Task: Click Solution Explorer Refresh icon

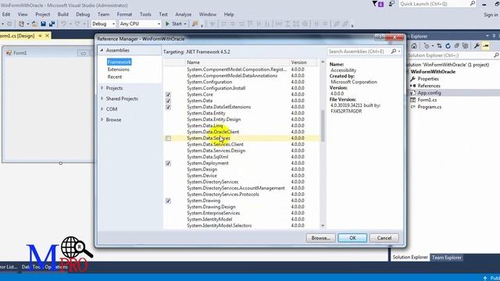Action: coord(448,46)
